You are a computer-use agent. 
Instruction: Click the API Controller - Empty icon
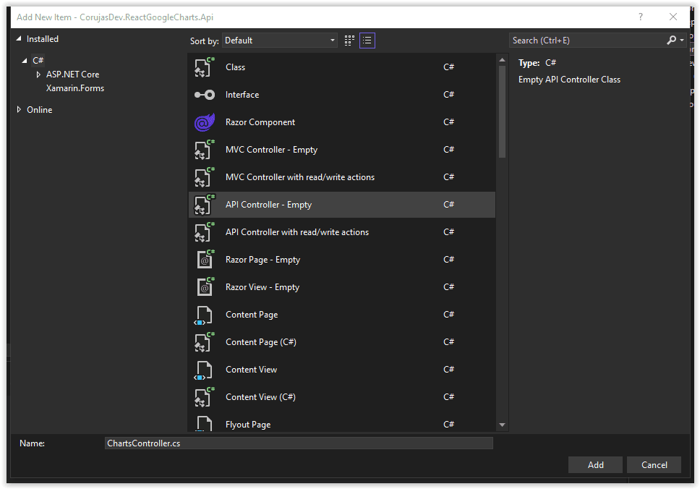point(205,205)
